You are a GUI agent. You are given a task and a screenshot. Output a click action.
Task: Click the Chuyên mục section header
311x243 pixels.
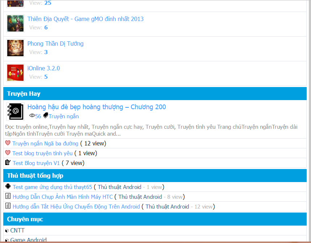155,219
